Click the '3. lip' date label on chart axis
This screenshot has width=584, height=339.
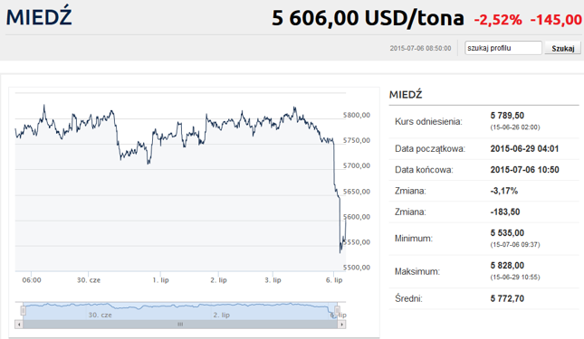(273, 280)
